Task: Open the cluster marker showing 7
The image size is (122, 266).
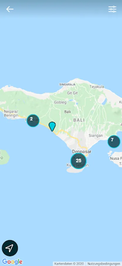Action: [114, 142]
